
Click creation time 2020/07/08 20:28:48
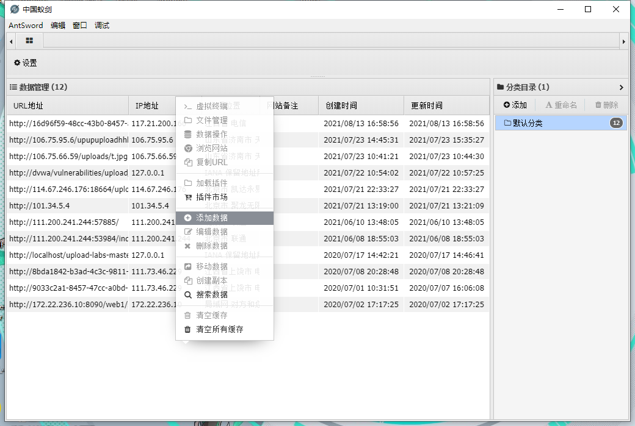[x=361, y=272]
